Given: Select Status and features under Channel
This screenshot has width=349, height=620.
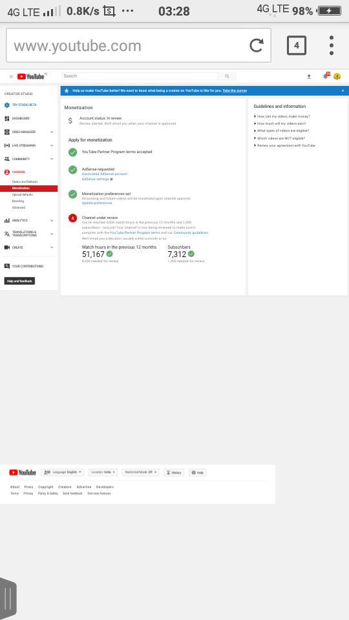Looking at the screenshot, I should pyautogui.click(x=25, y=182).
